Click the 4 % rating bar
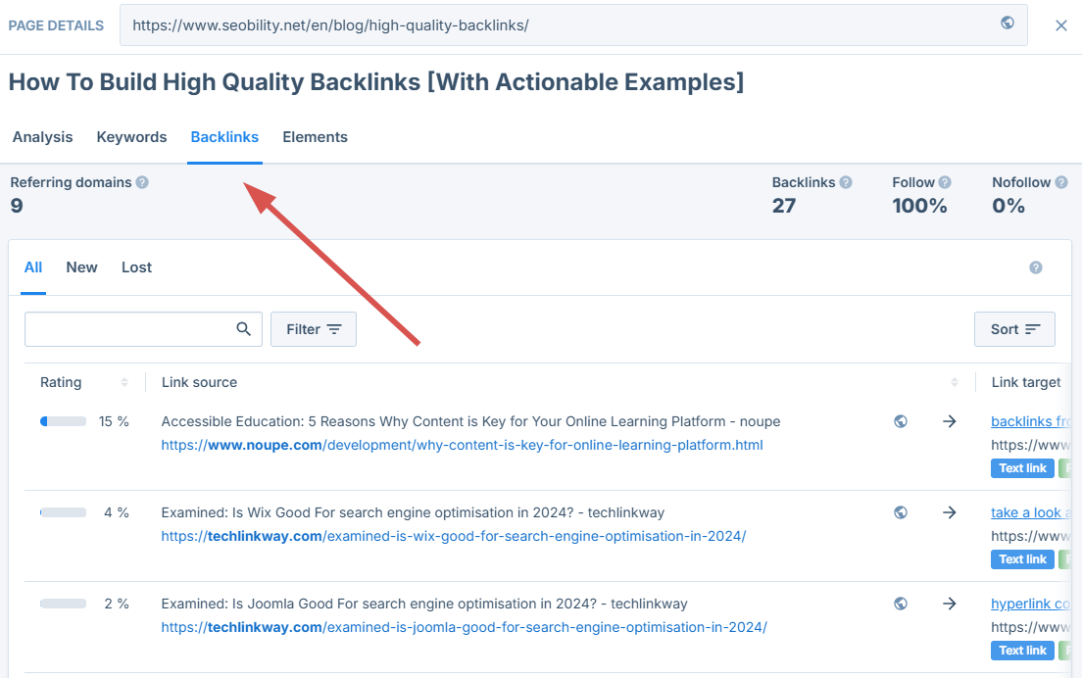Screen dimensions: 1082x678 (63, 512)
